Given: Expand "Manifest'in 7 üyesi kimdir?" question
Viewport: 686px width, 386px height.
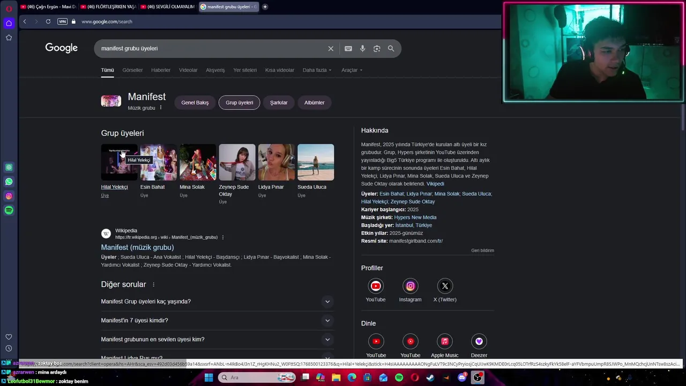Looking at the screenshot, I should coord(217,321).
